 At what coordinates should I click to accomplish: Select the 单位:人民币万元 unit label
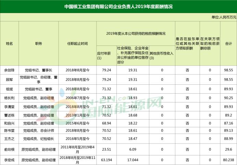224,17
